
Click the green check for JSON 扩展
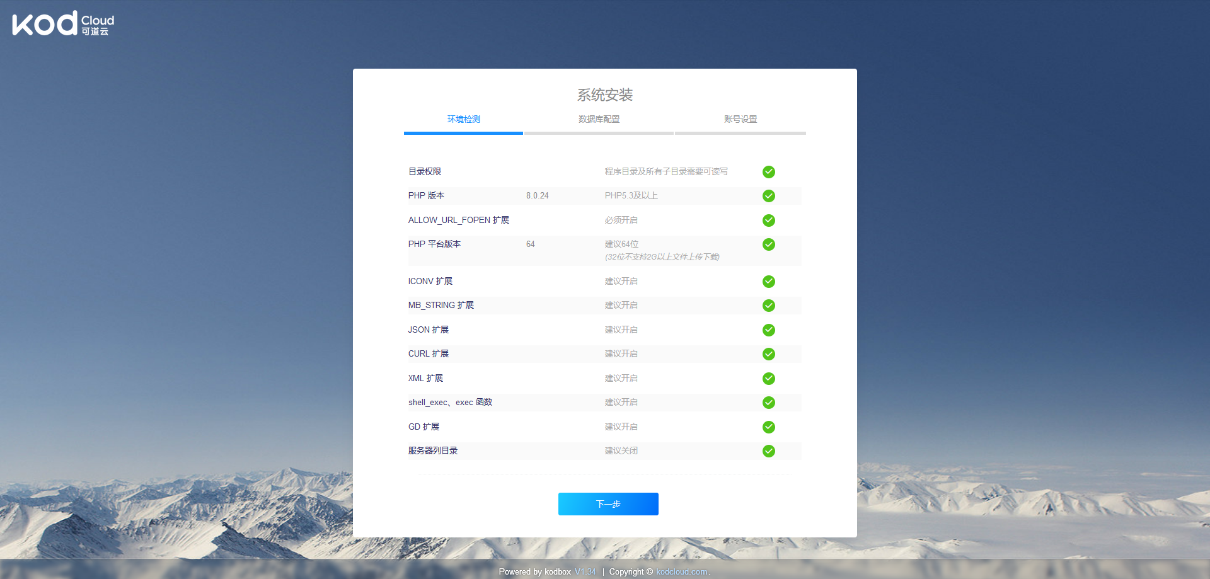pos(769,330)
